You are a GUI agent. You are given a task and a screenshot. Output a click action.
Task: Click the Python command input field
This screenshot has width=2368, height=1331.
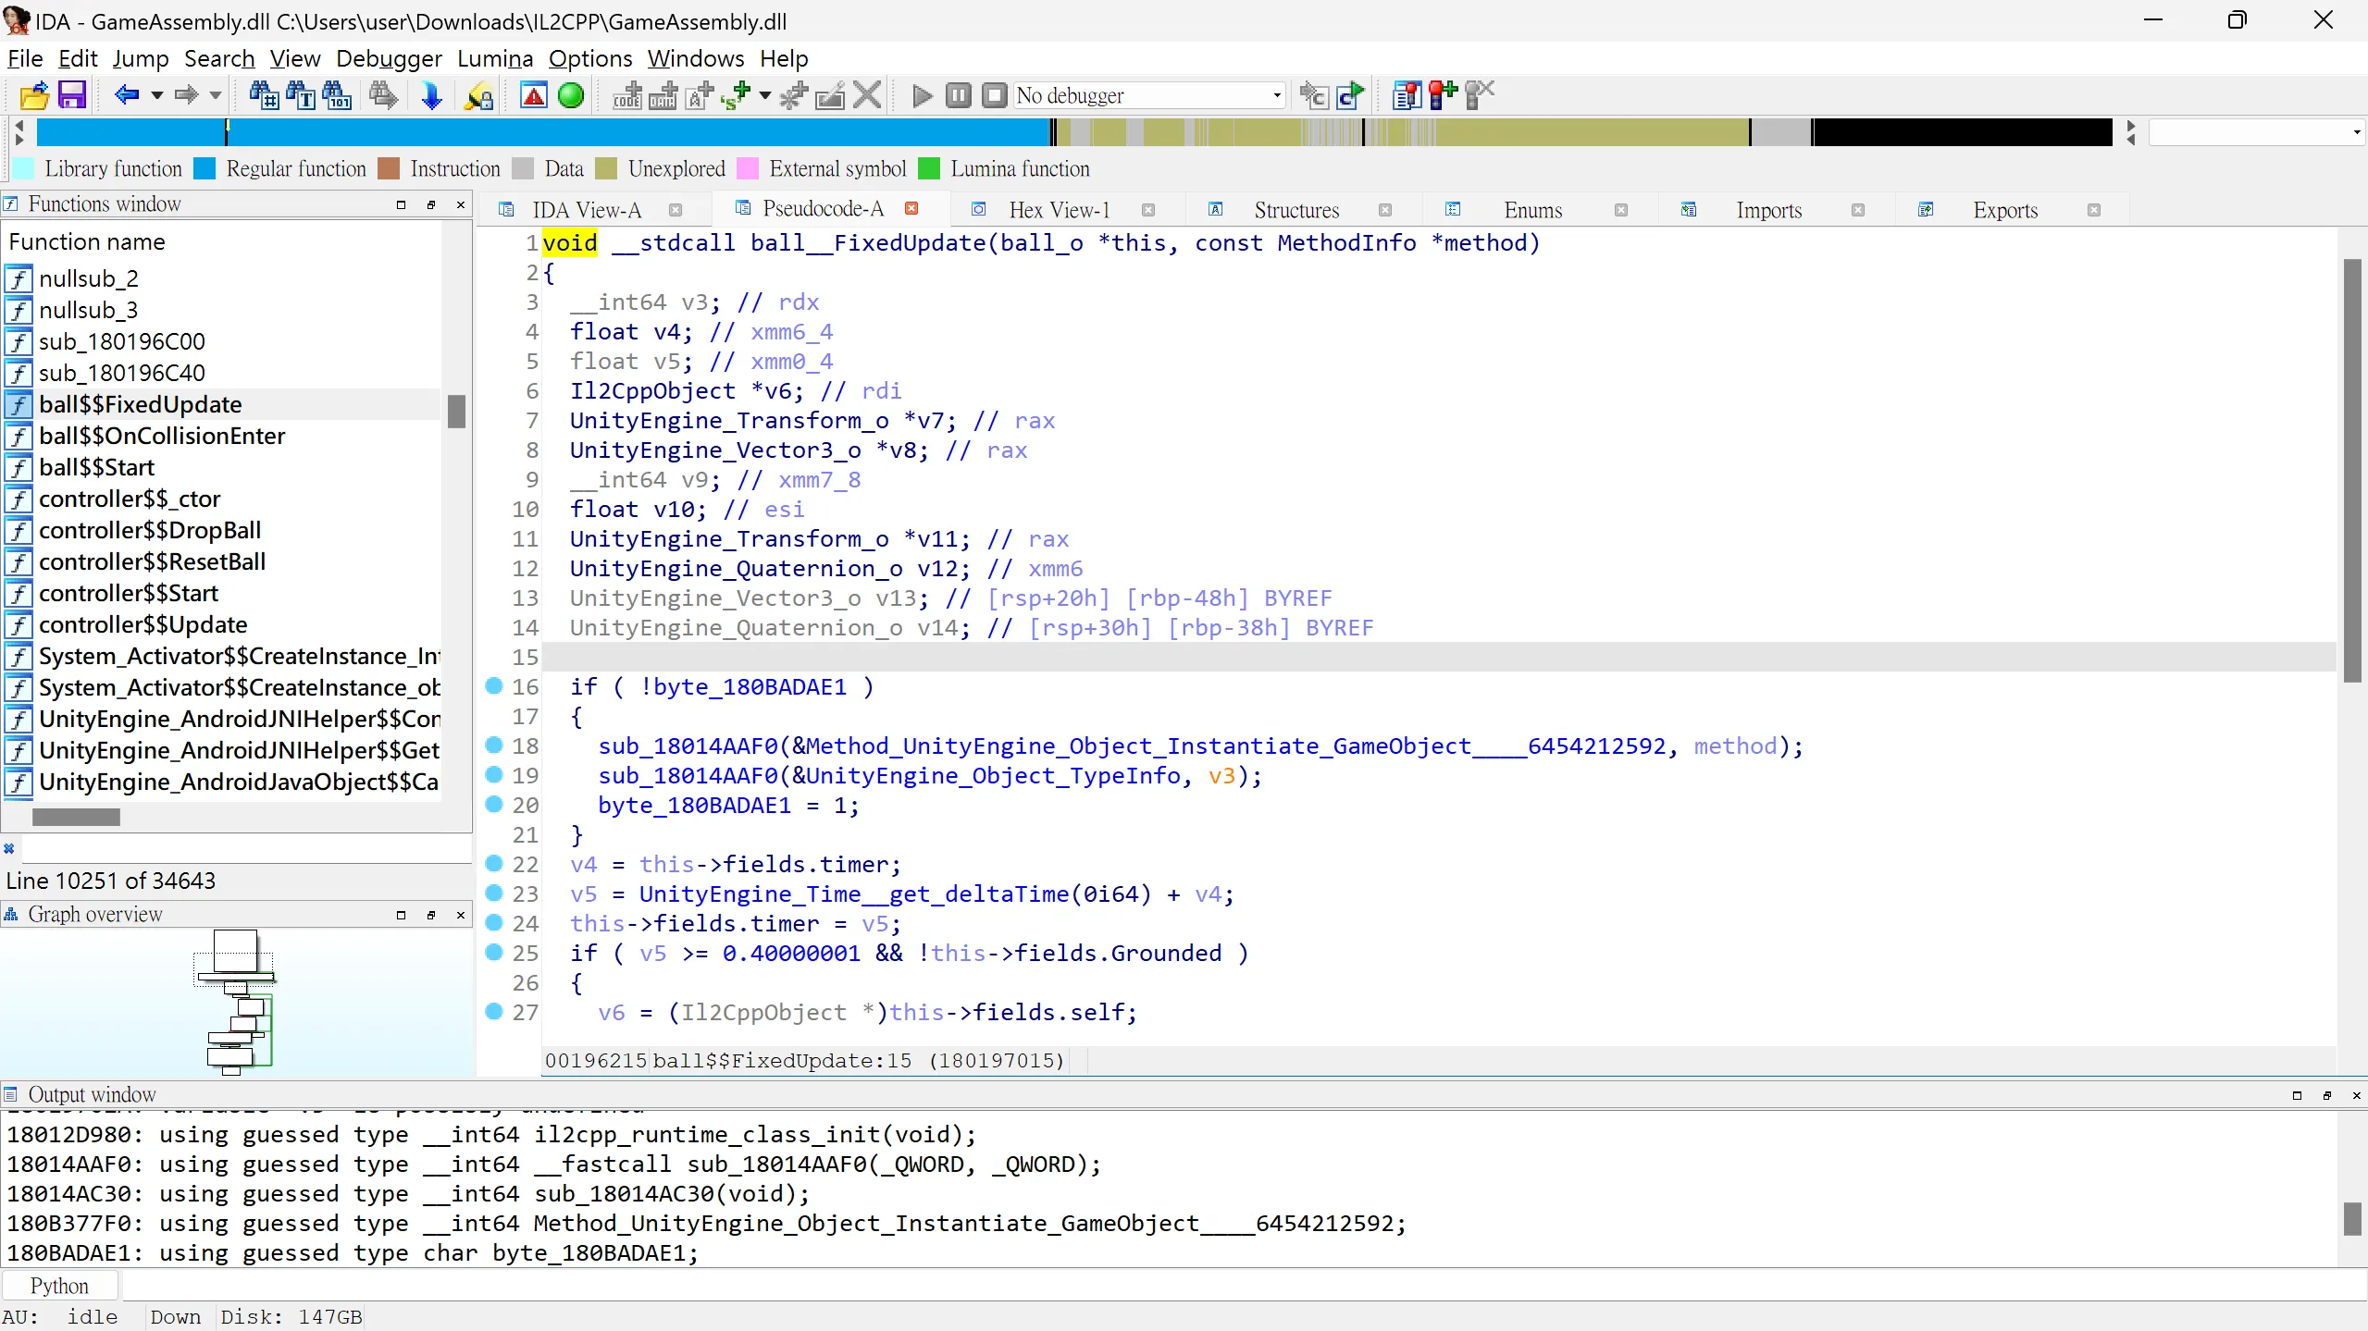(x=1244, y=1285)
